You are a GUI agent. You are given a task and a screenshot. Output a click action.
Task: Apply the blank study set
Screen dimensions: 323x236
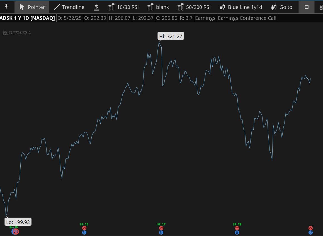tap(158, 7)
